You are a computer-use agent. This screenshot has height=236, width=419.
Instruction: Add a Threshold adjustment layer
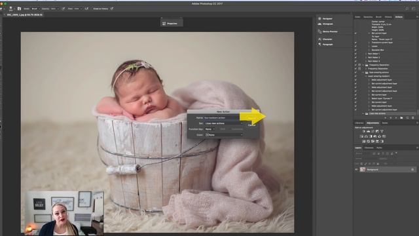point(373,142)
